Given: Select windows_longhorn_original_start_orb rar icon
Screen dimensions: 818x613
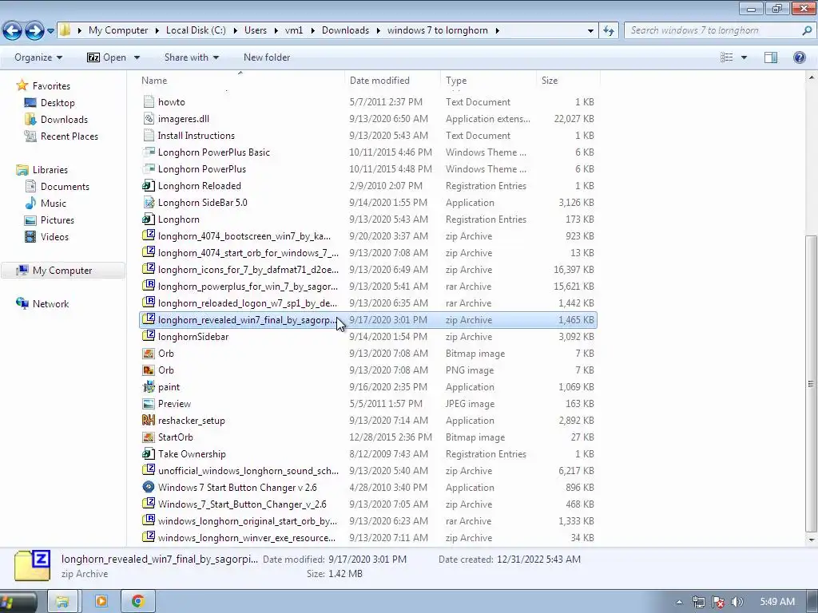Looking at the screenshot, I should pyautogui.click(x=149, y=520).
